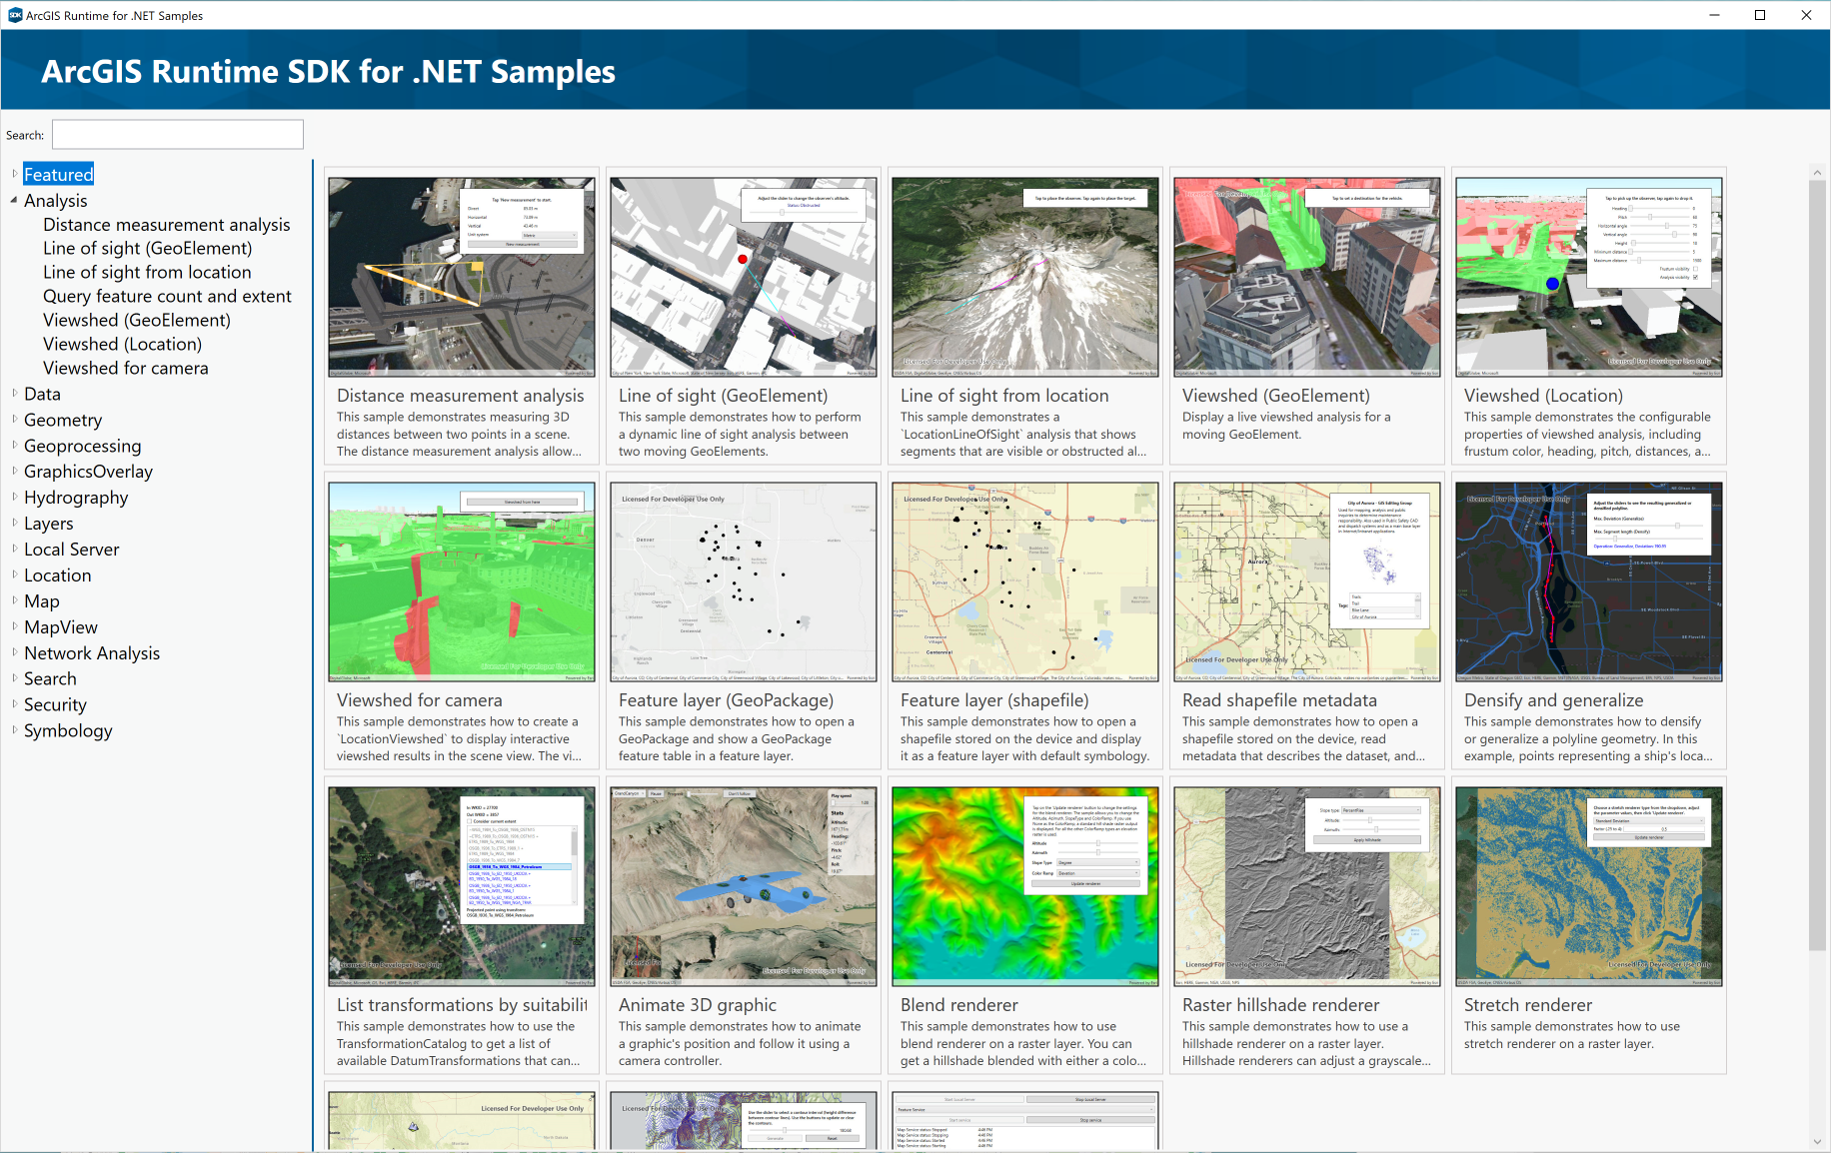The width and height of the screenshot is (1831, 1153).
Task: Select the Location category label
Action: (x=58, y=576)
